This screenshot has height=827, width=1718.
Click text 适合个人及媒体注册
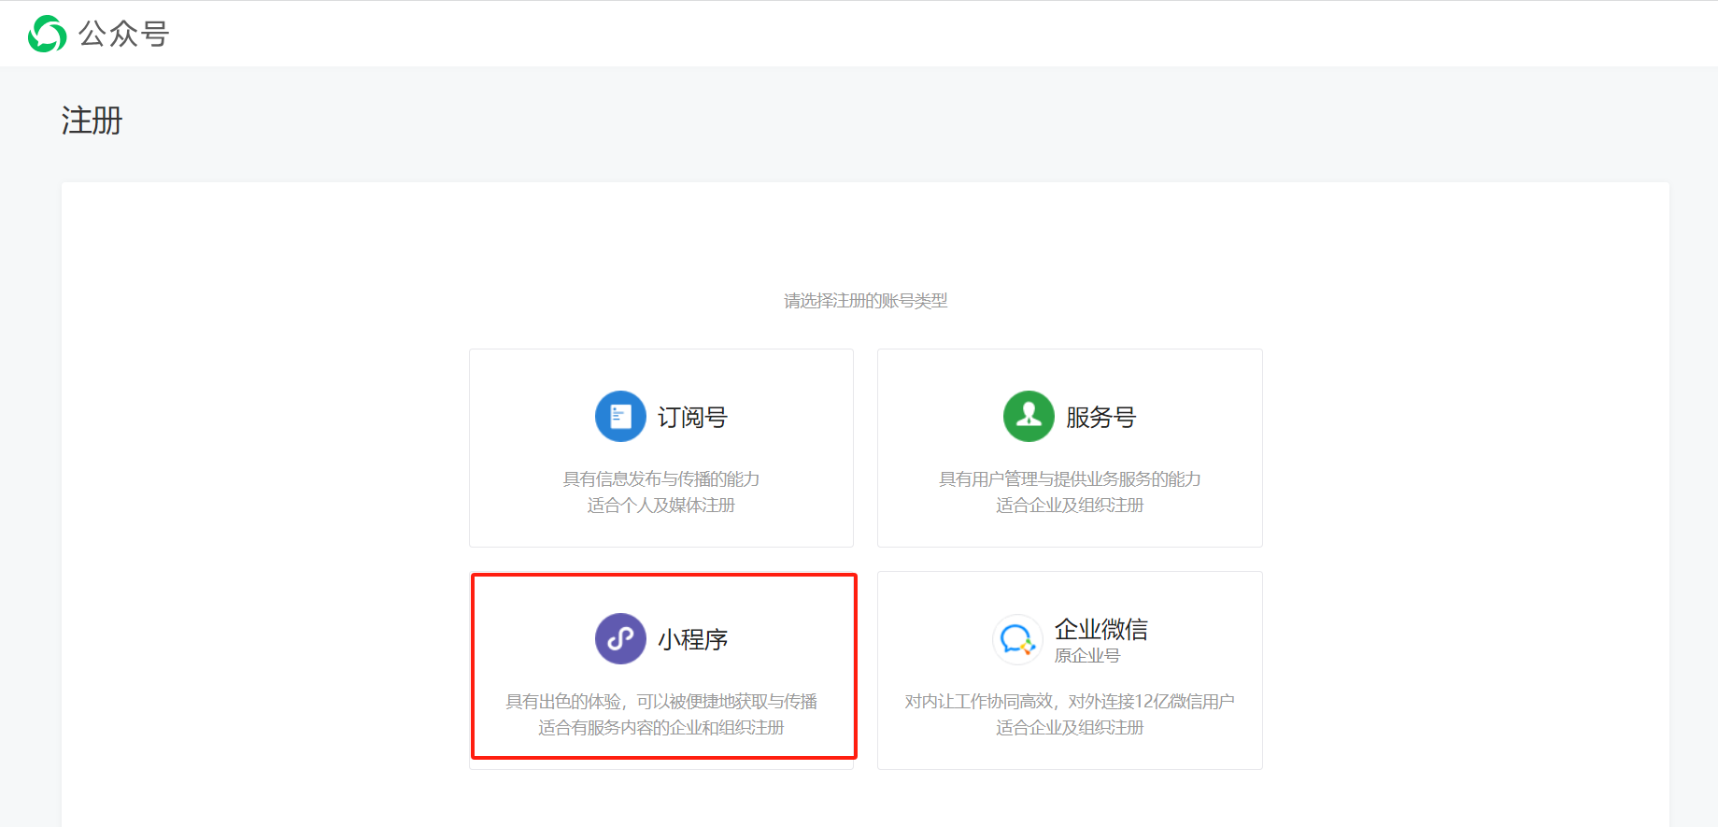click(661, 506)
